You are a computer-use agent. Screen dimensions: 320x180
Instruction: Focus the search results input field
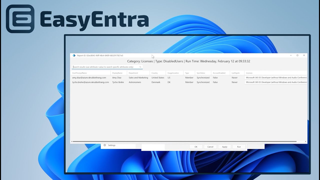tap(107, 67)
